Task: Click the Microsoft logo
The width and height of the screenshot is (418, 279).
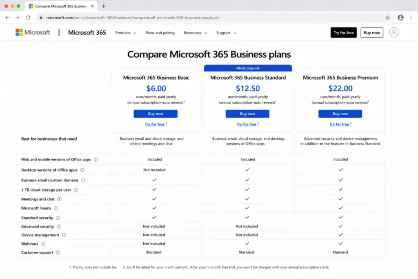Action: tap(33, 33)
